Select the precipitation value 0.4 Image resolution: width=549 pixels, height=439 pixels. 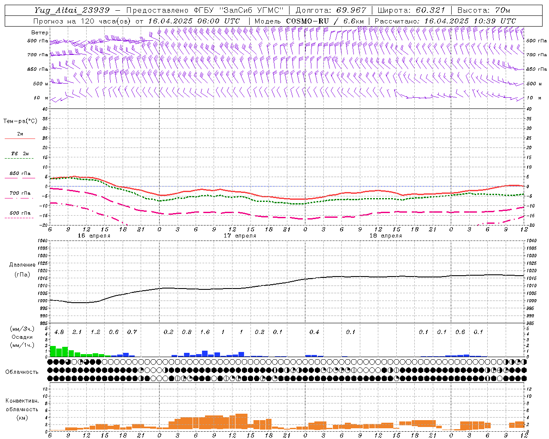click(314, 332)
